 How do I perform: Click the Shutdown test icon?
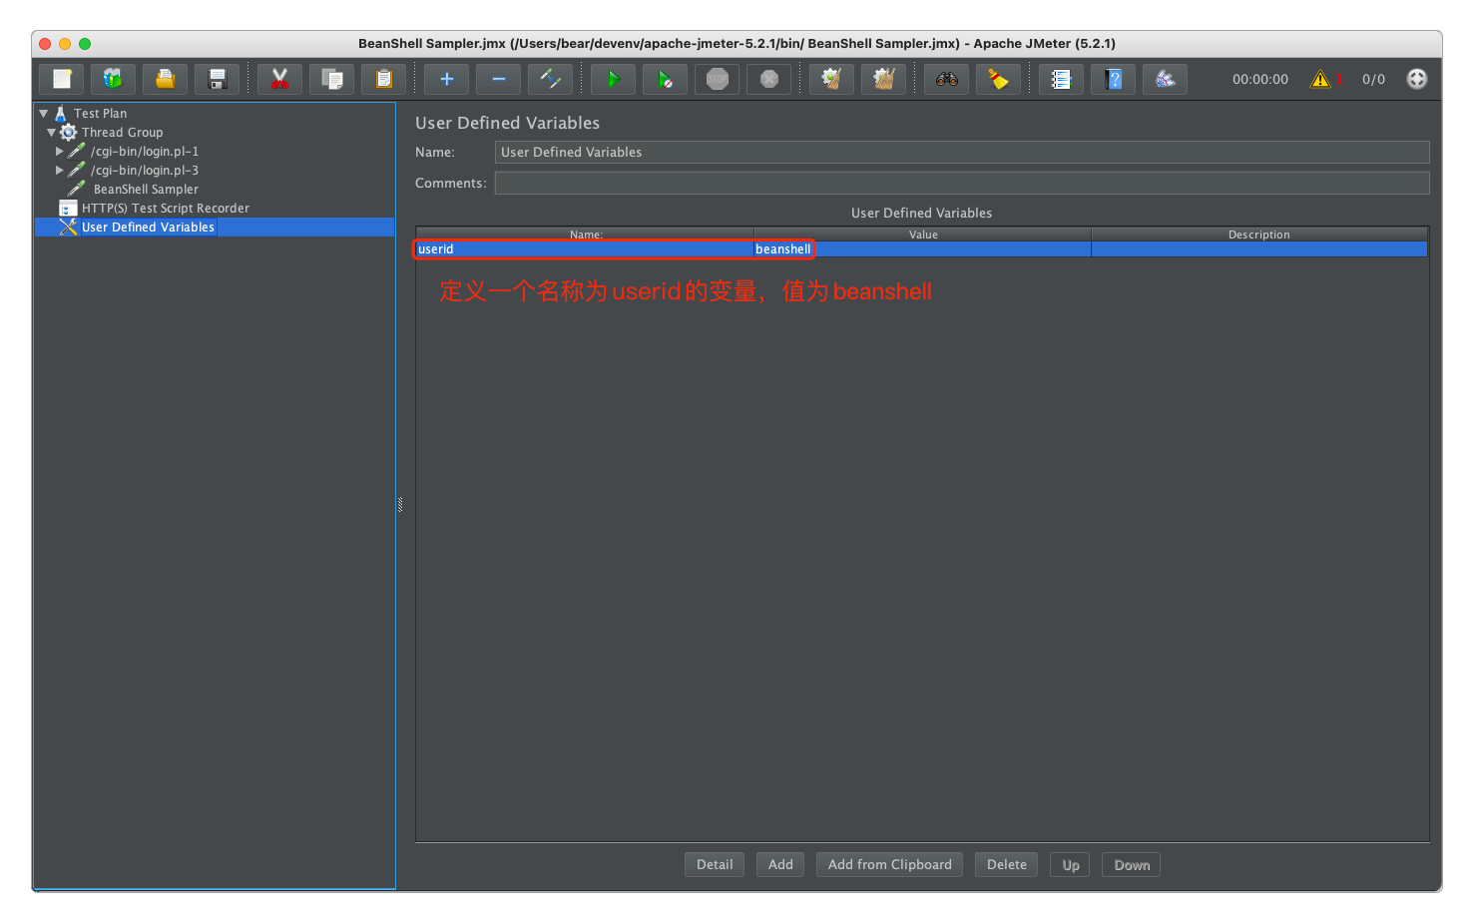point(769,79)
